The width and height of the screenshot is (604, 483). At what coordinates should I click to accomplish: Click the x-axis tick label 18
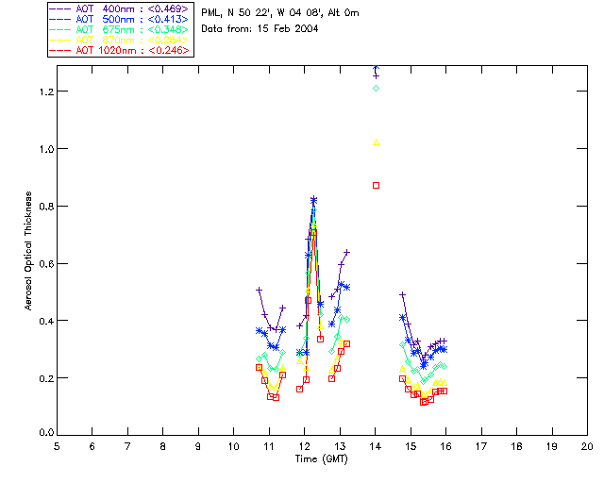pos(516,446)
